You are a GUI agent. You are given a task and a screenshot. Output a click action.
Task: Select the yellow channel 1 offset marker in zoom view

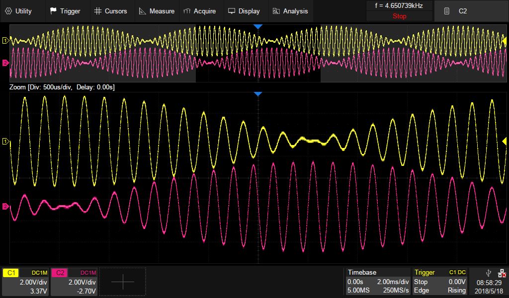(x=5, y=142)
